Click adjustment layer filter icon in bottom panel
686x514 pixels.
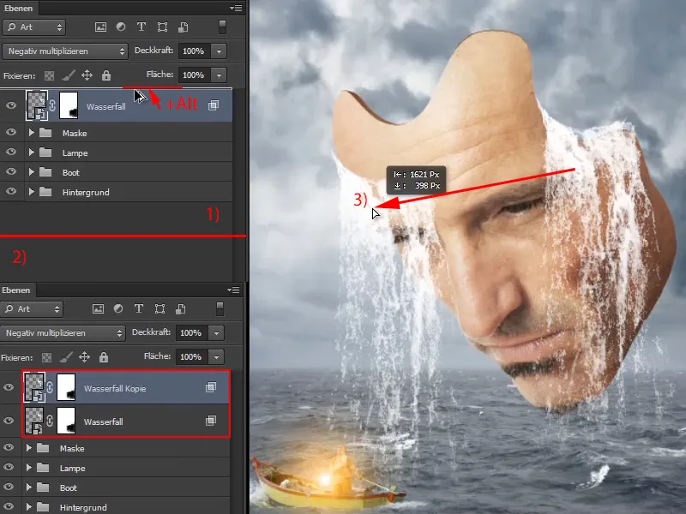point(118,309)
